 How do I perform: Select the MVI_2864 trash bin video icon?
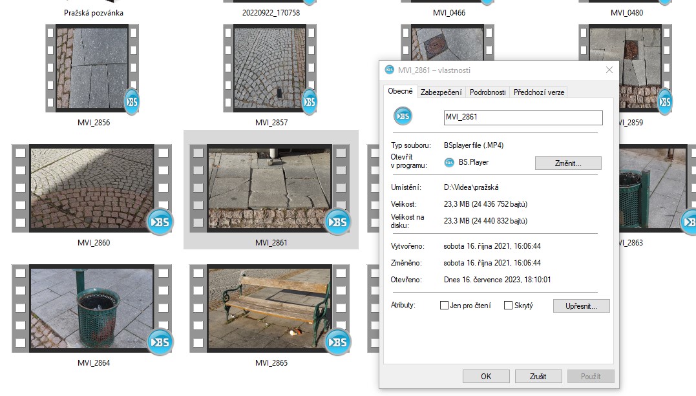[x=92, y=308]
